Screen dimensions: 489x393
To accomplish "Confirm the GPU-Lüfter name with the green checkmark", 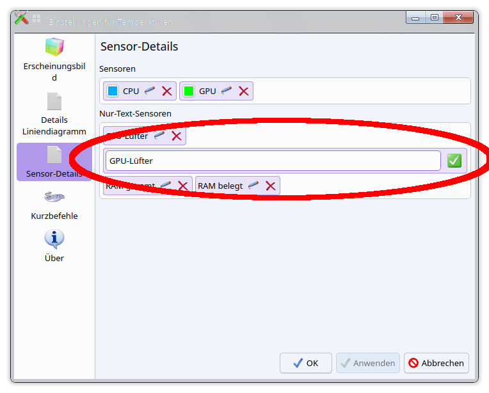I will tap(454, 161).
